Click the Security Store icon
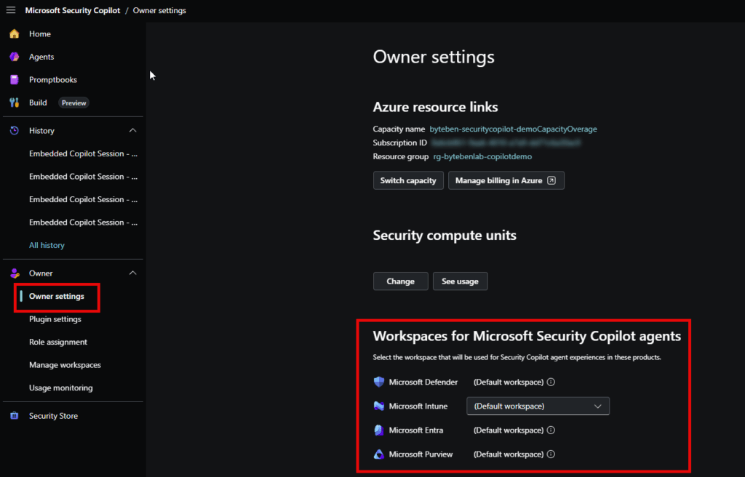Viewport: 745px width, 477px height. 14,416
